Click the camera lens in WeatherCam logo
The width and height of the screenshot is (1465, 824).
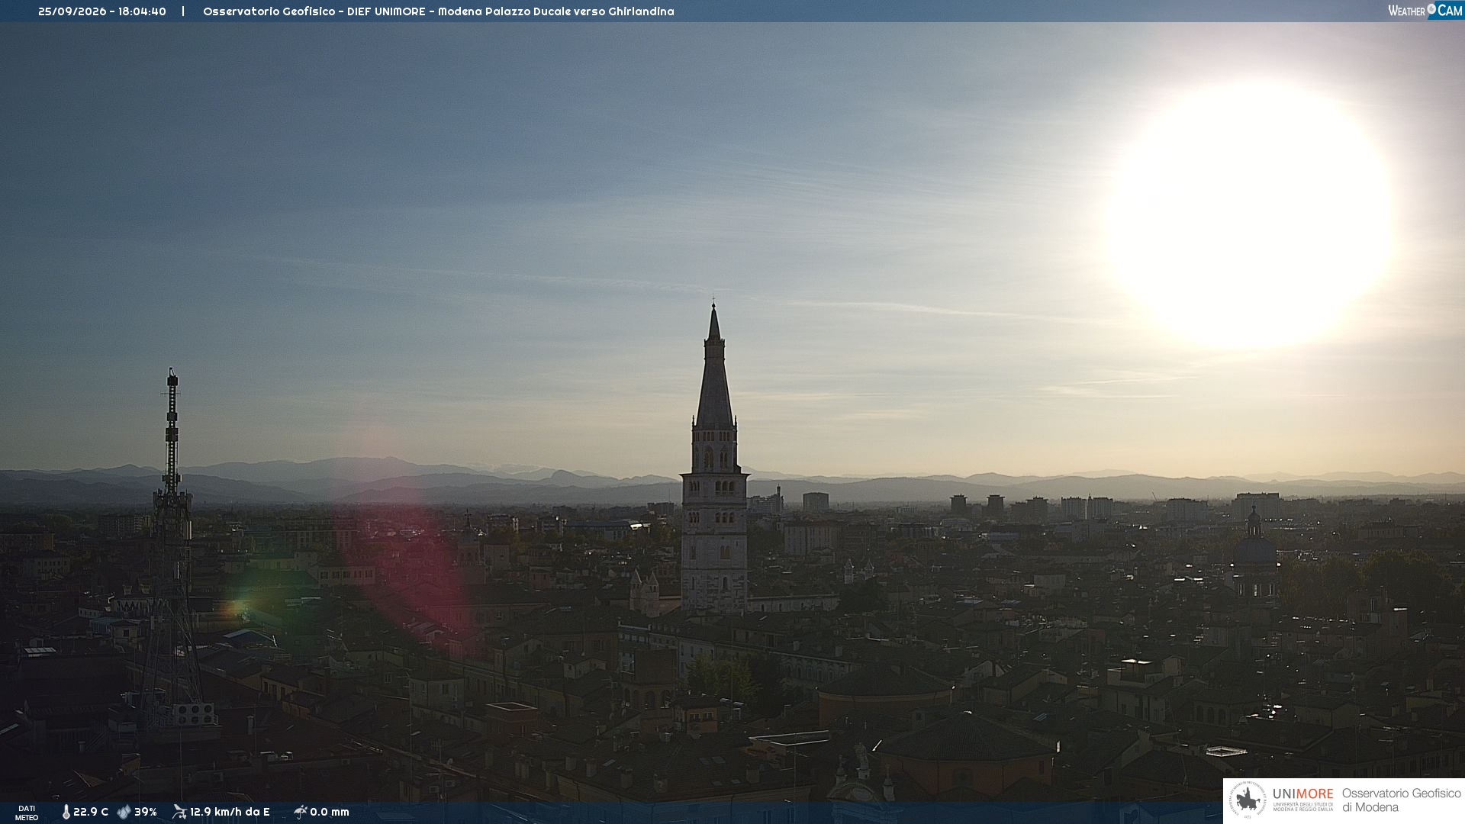pos(1431,9)
